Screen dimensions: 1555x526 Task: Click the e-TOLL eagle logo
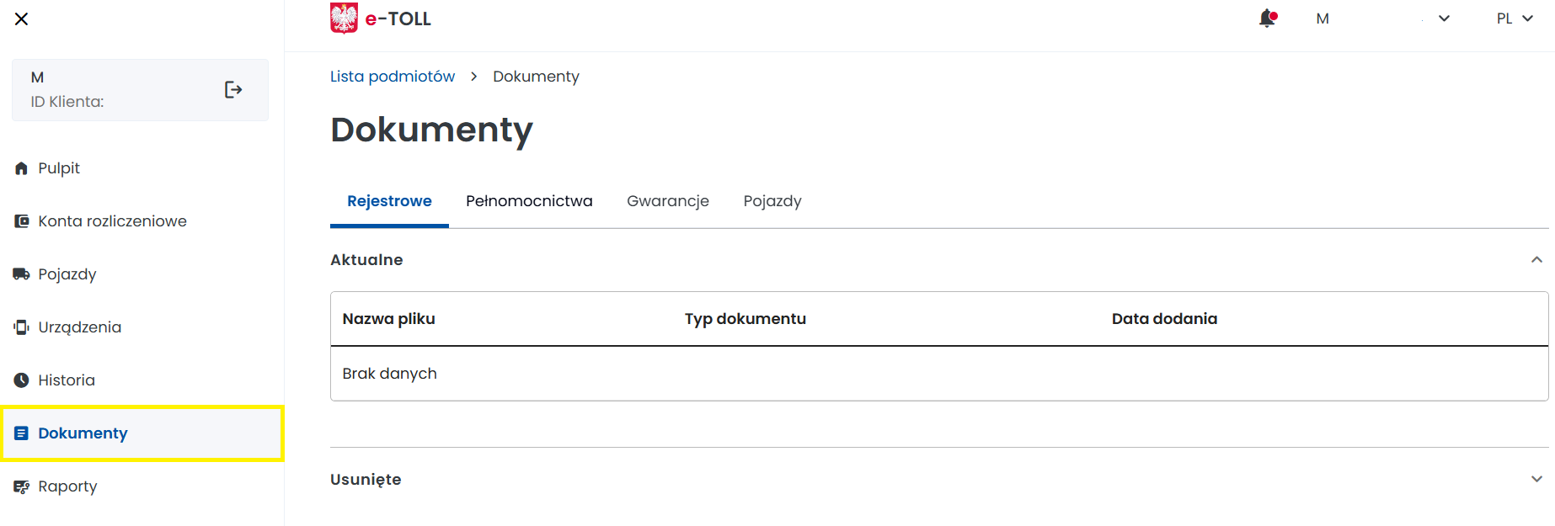click(x=344, y=19)
